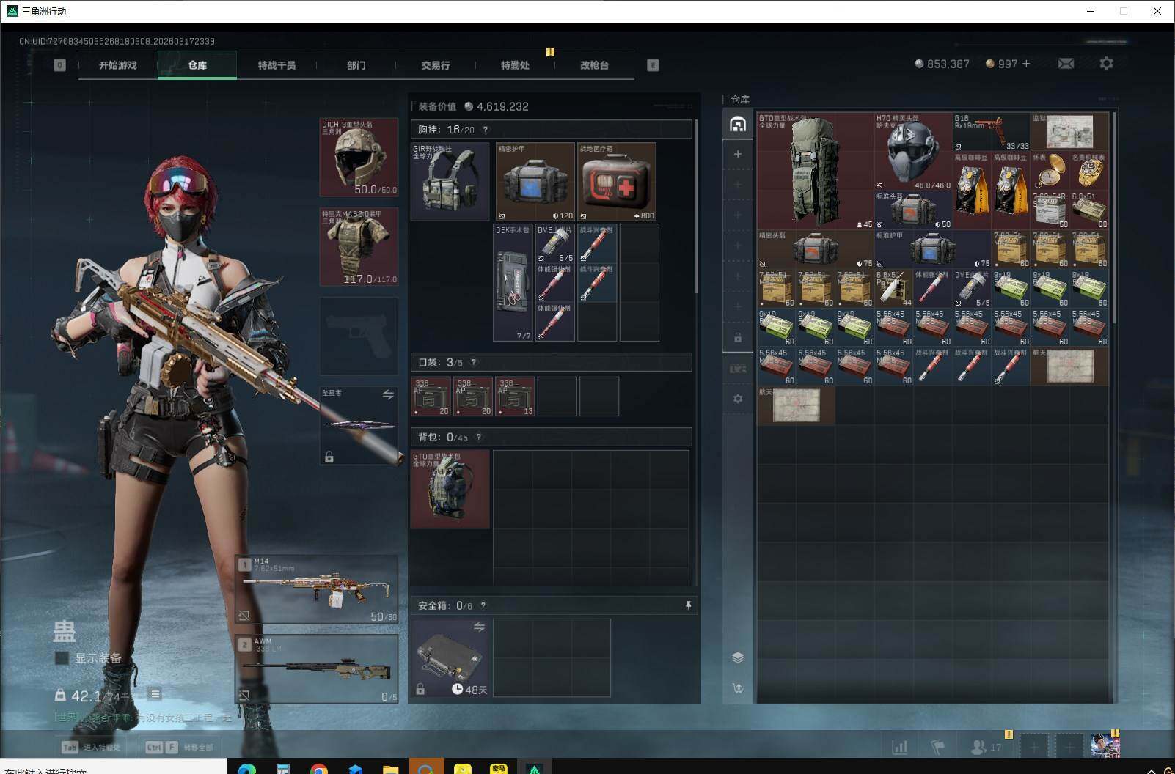
Task: Select the GIR野战胸挂 chest rig
Action: pyautogui.click(x=450, y=182)
